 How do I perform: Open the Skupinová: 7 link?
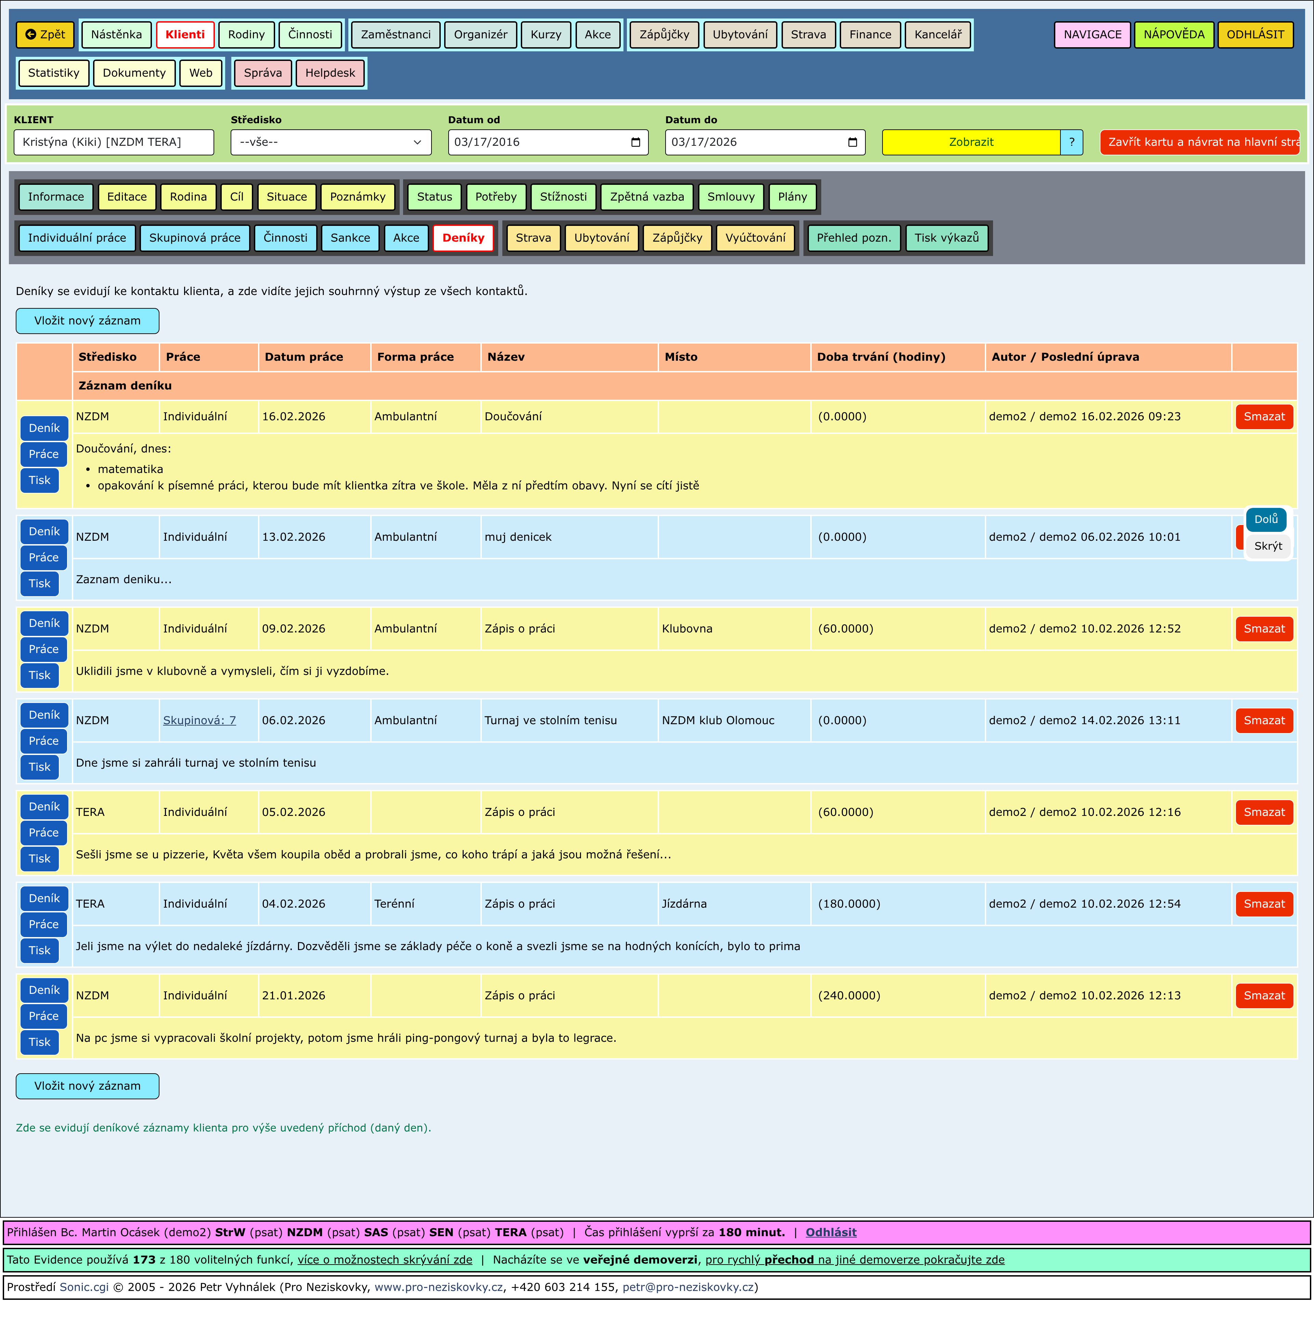click(x=199, y=720)
